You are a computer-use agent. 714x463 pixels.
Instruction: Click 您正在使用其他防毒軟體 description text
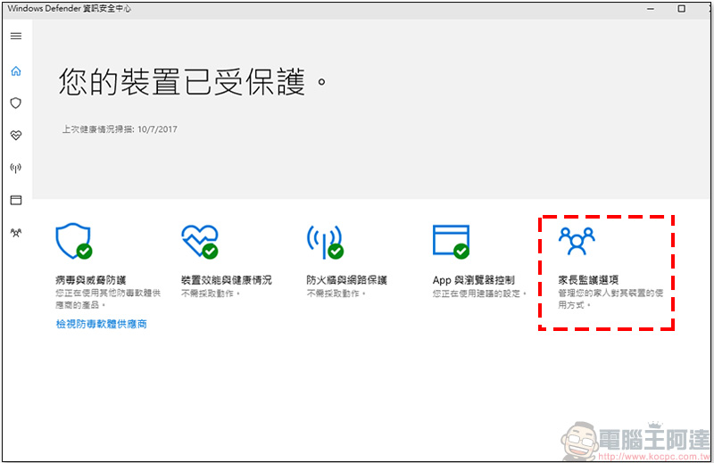[x=108, y=299]
